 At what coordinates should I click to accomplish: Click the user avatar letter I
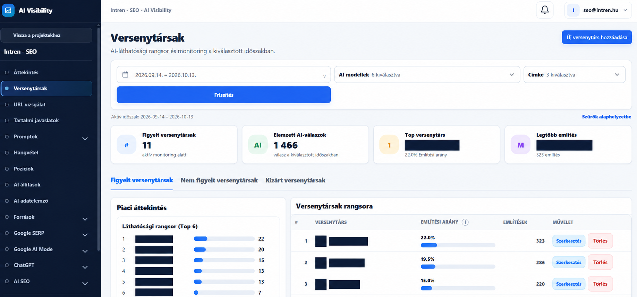coord(573,10)
